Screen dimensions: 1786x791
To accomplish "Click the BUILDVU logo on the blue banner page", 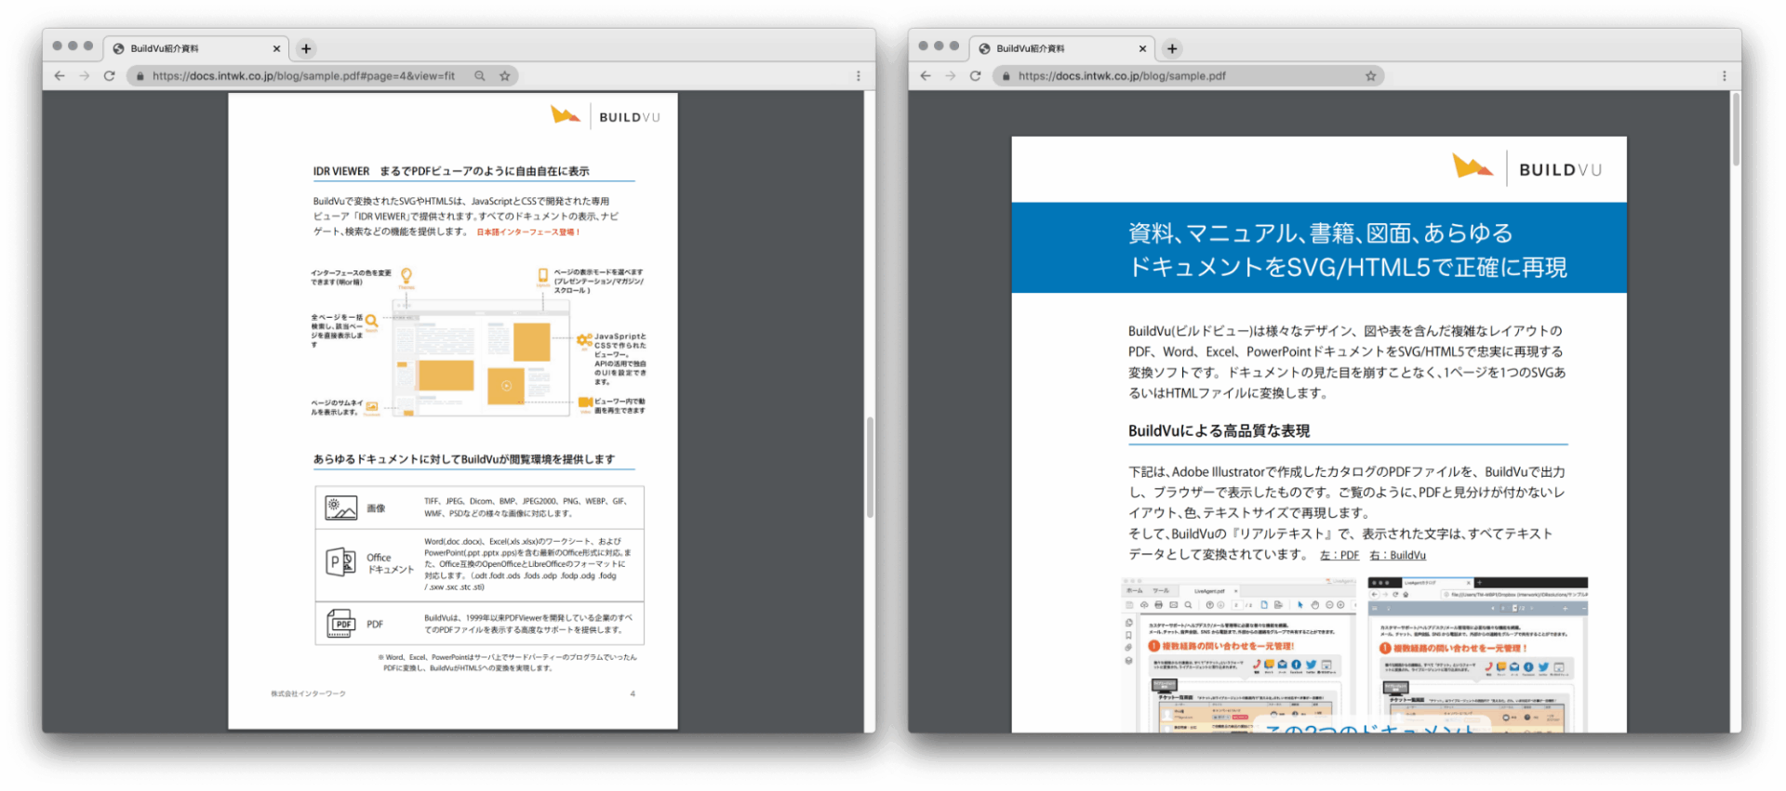I will pyautogui.click(x=1527, y=169).
